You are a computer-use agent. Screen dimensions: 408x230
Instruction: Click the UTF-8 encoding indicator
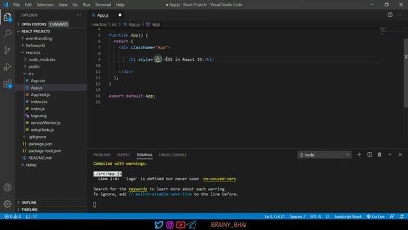316,217
